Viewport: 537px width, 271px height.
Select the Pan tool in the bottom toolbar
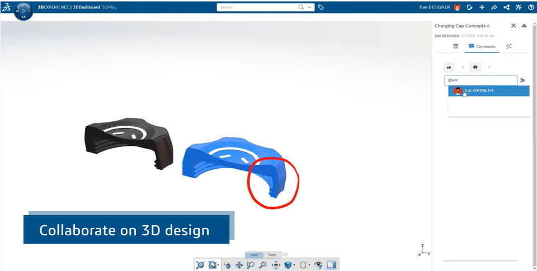(x=239, y=265)
